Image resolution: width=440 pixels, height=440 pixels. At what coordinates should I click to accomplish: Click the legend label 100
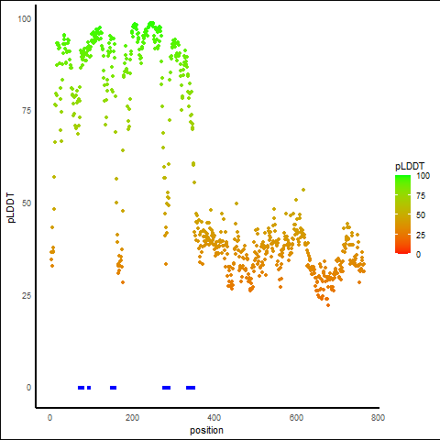tap(423, 176)
